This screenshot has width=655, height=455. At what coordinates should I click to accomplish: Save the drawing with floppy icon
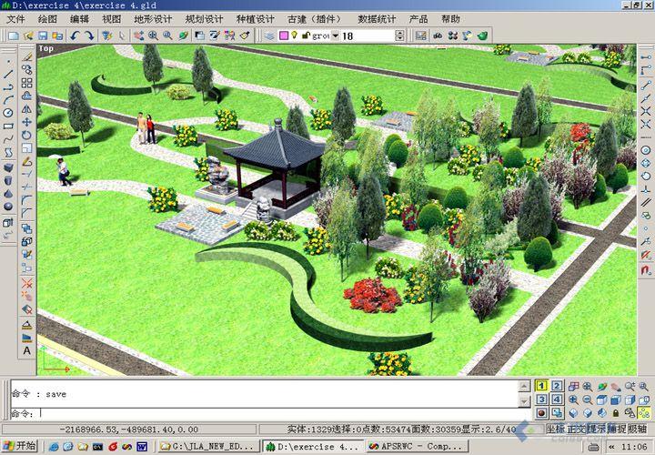(x=43, y=35)
